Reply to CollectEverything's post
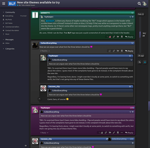 click(129, 51)
